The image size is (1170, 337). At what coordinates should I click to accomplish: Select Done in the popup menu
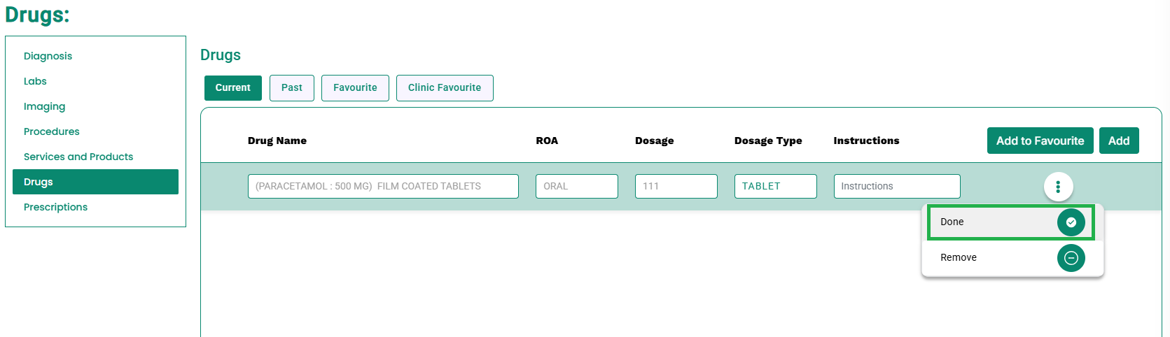[x=1011, y=222]
